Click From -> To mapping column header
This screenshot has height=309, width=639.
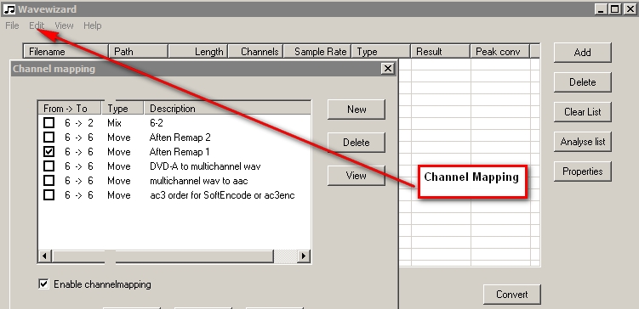(69, 108)
